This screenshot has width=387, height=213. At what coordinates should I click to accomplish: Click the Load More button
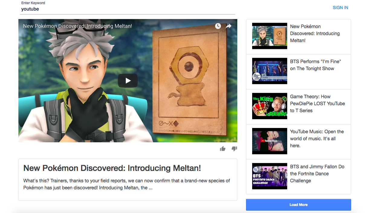(298, 205)
